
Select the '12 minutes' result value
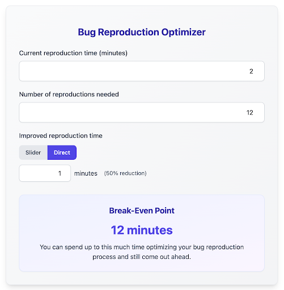tap(142, 230)
